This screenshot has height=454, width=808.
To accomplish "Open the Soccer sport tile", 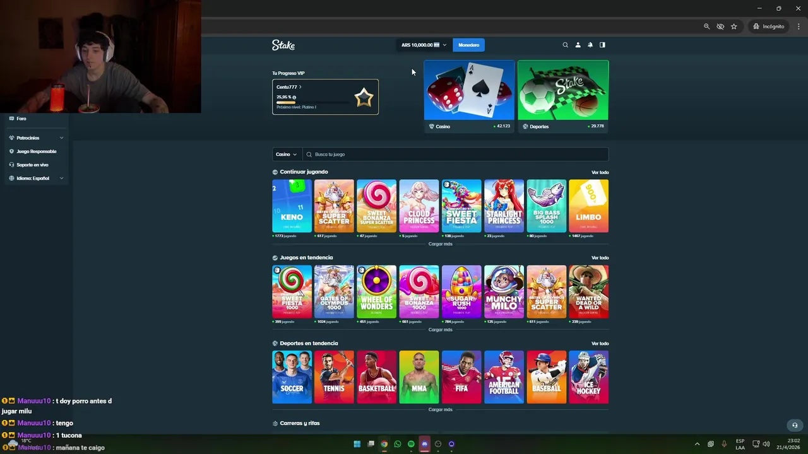I will 292,377.
